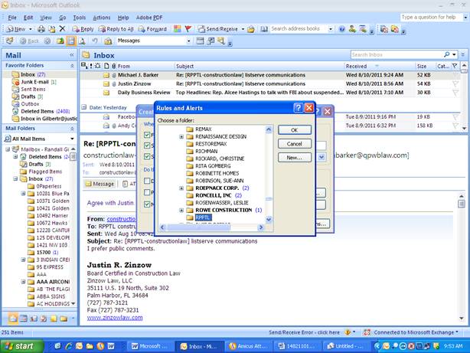Collapse the Inbox tree in Mail Folders
The height and width of the screenshot is (353, 470).
(15, 178)
